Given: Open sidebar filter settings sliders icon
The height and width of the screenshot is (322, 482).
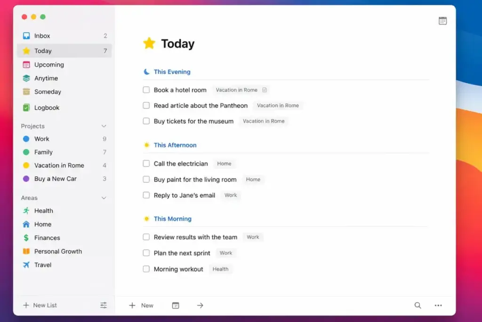Looking at the screenshot, I should (104, 305).
